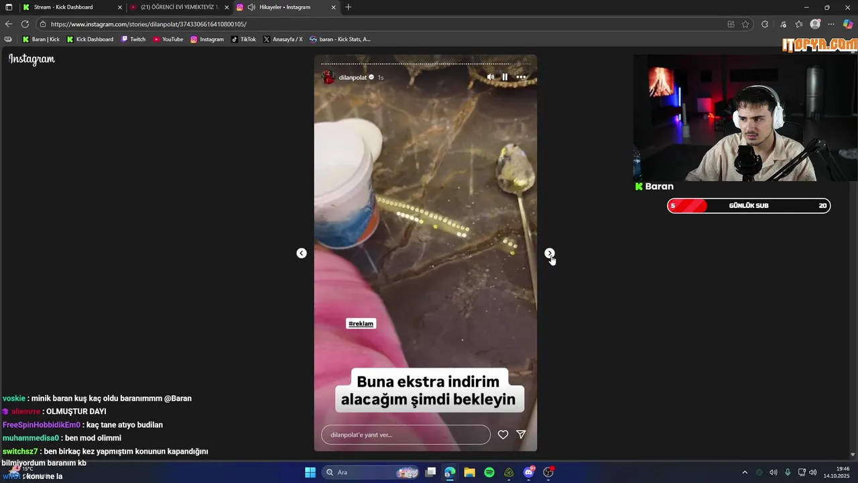Open the Windows Start menu
Viewport: 858px width, 483px height.
(x=310, y=472)
